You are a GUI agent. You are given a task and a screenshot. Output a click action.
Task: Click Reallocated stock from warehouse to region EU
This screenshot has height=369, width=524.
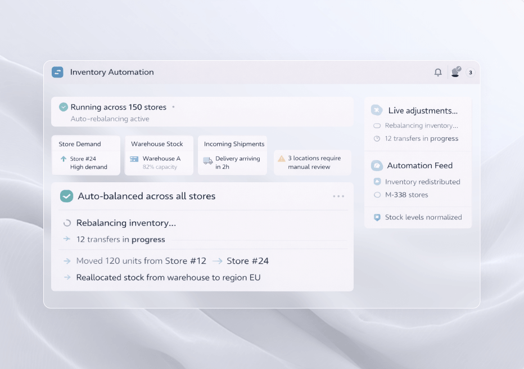(x=169, y=277)
